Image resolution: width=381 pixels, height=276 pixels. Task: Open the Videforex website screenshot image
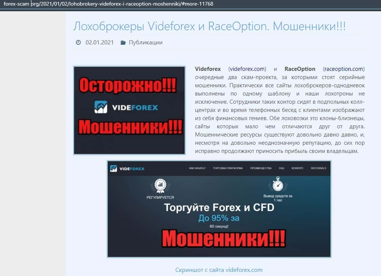pos(219,209)
